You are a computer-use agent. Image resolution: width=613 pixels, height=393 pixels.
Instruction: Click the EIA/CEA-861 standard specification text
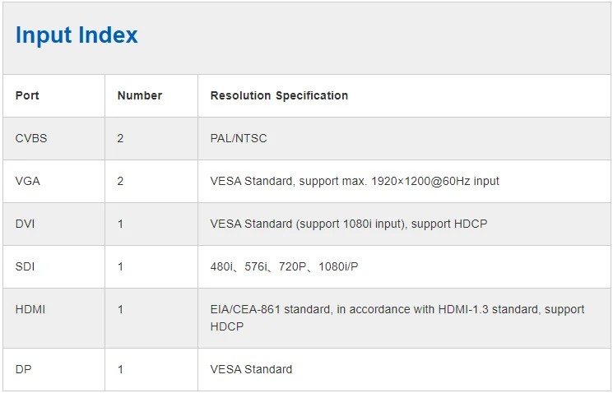[397, 317]
